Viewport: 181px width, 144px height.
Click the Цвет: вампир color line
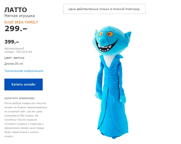click(14, 58)
